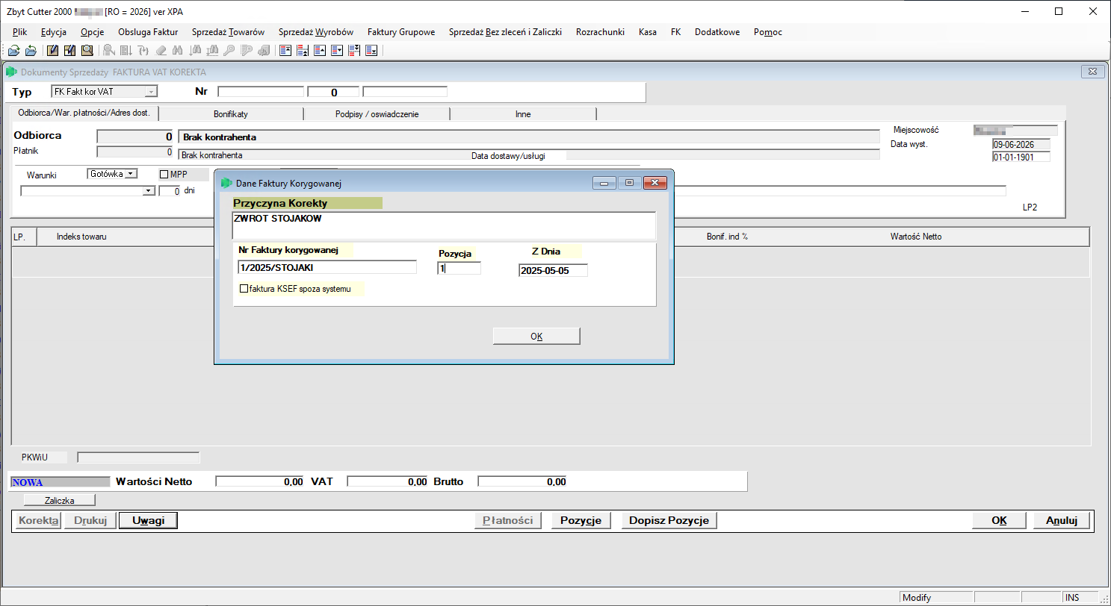Open the Pomoc menu
This screenshot has width=1111, height=606.
point(768,32)
